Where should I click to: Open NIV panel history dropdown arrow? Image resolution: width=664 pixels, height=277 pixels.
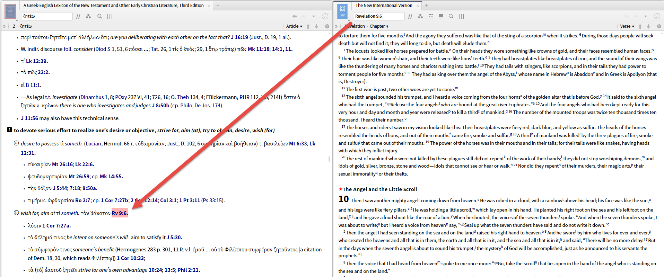pyautogui.click(x=646, y=16)
